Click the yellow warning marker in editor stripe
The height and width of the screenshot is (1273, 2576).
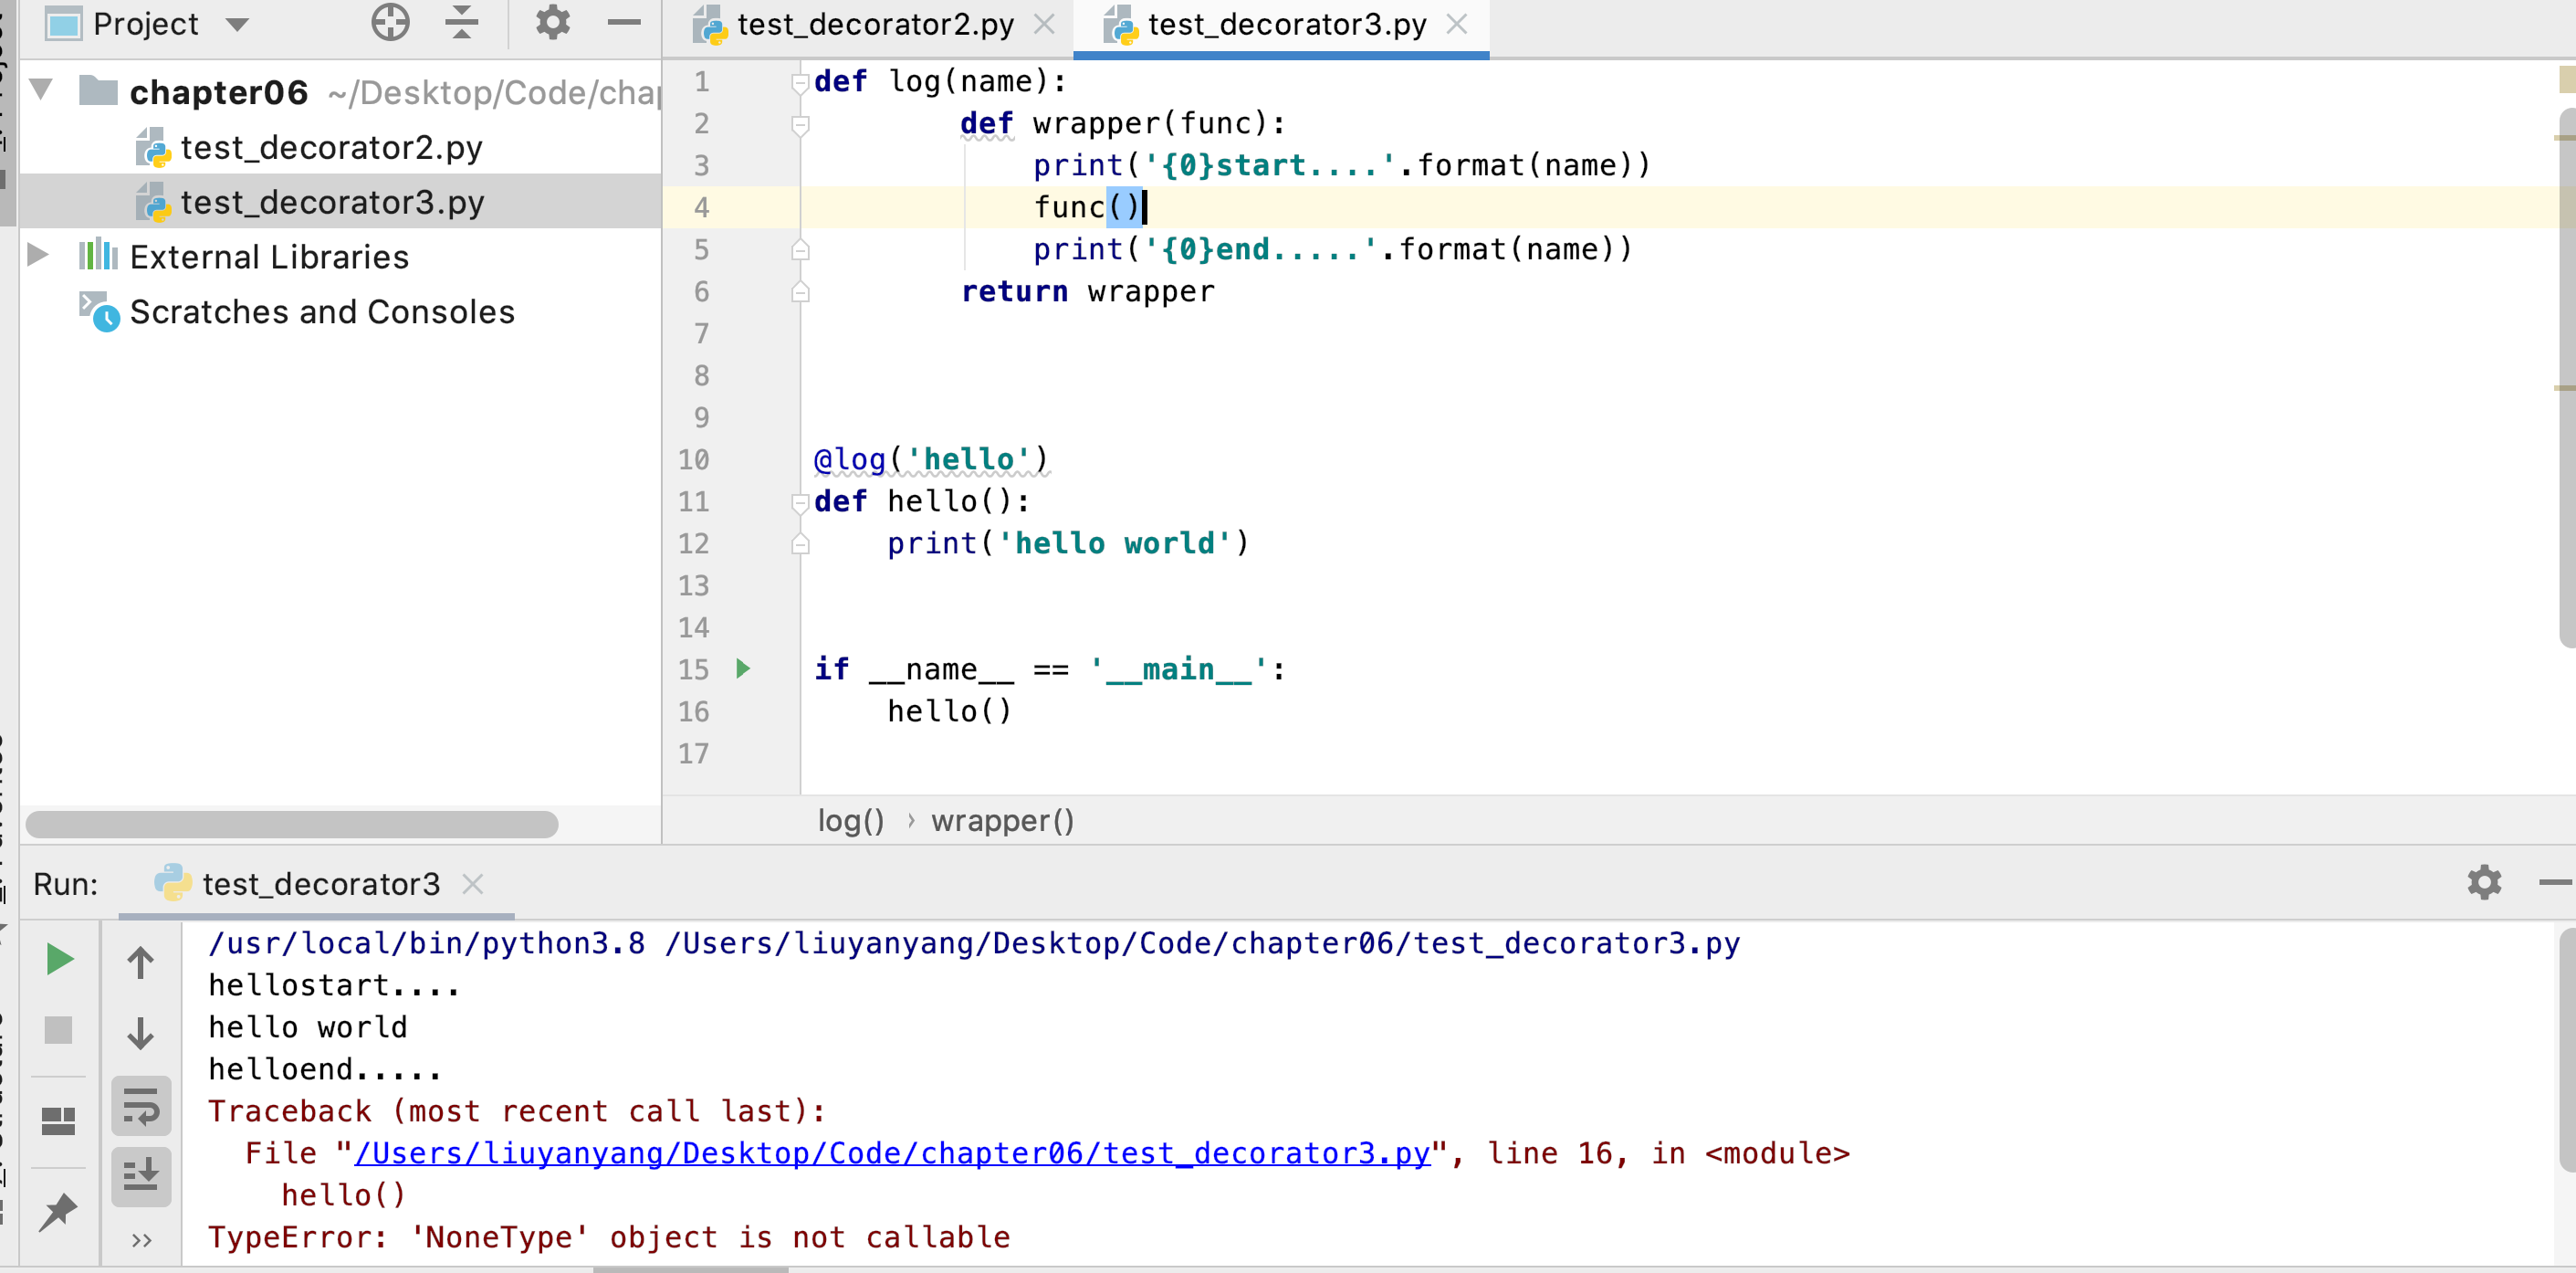[x=2567, y=79]
